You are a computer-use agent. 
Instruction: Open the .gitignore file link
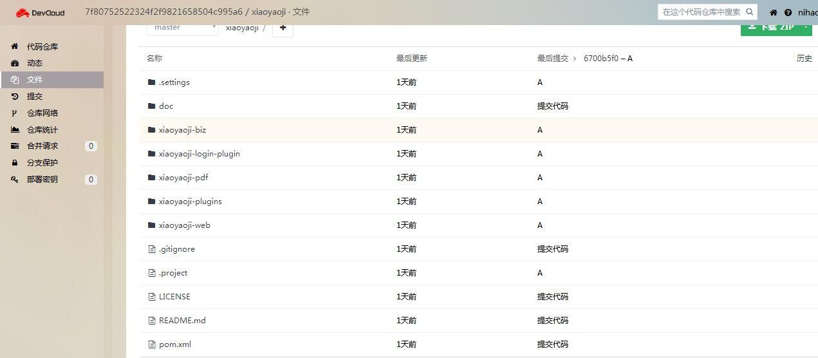177,249
